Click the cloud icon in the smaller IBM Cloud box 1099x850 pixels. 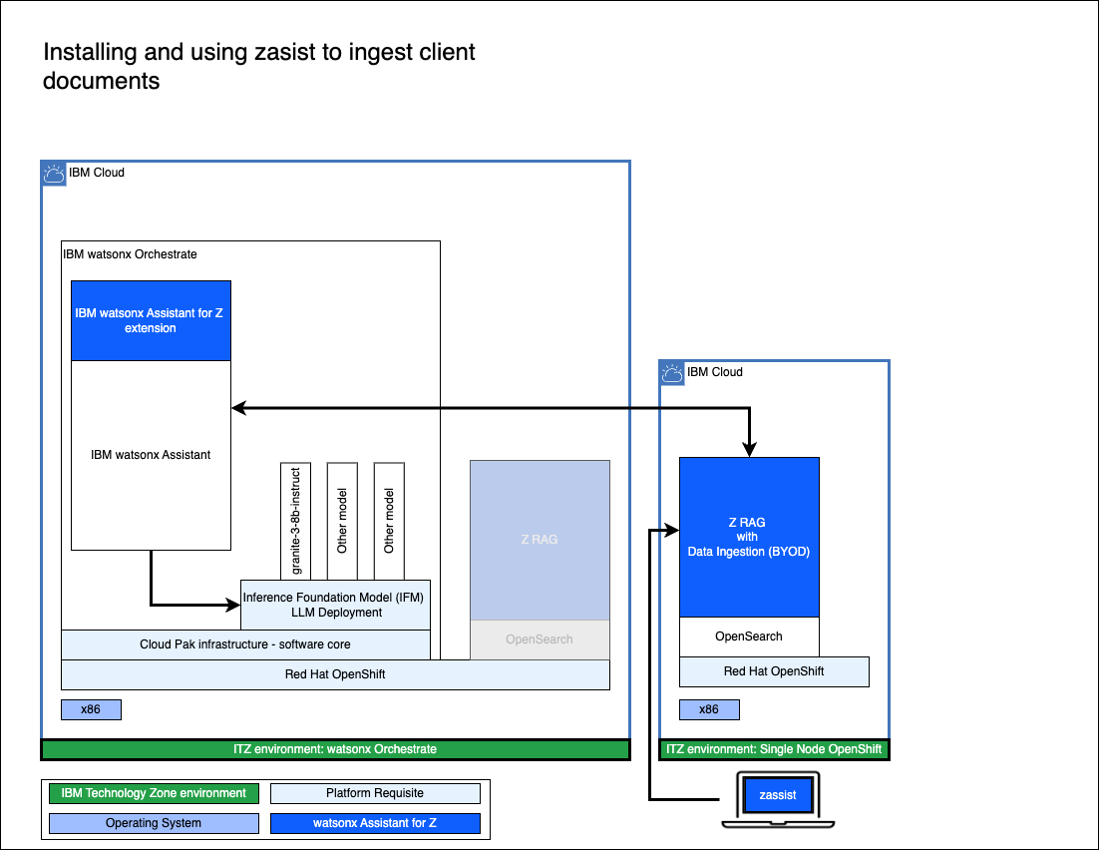[x=672, y=373]
